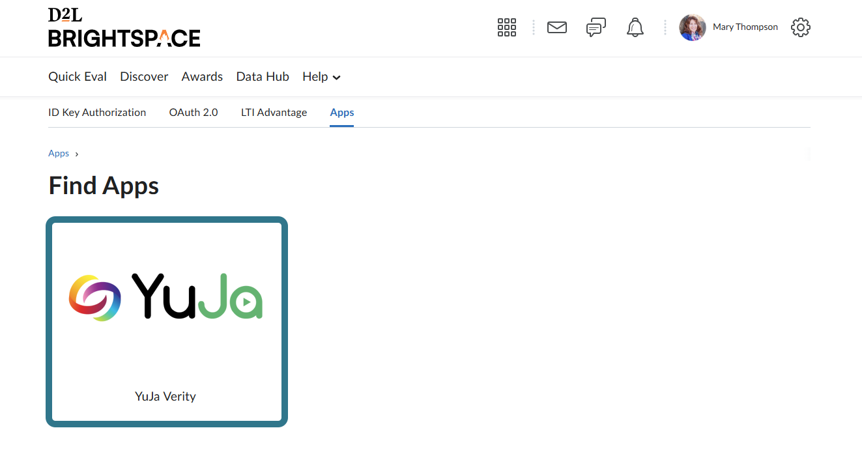Click the YuJa Verity label text

point(165,396)
